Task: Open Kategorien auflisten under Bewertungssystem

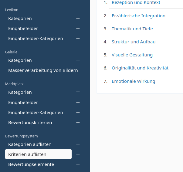Action: coord(30,144)
